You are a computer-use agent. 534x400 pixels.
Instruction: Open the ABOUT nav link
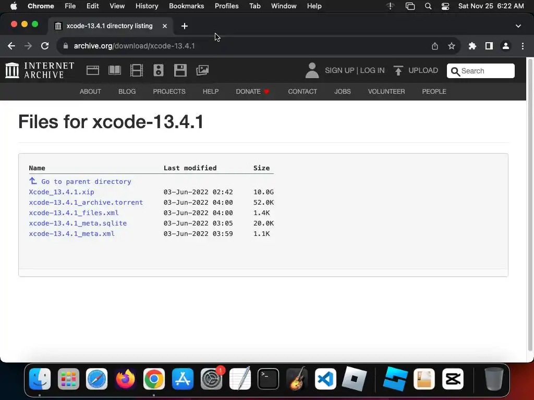[x=90, y=92]
